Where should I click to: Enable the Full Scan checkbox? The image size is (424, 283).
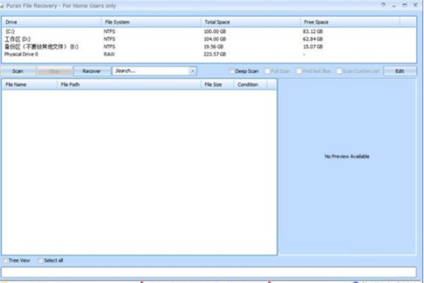coord(267,71)
